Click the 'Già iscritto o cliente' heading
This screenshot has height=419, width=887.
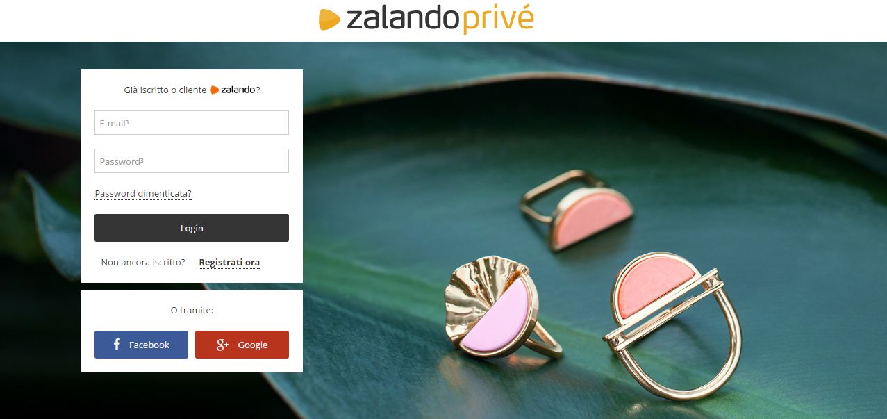[165, 90]
